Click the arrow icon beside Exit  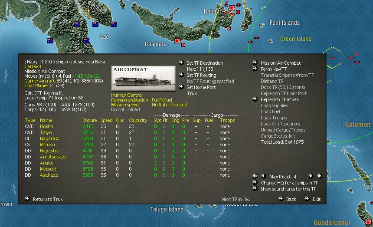(x=307, y=199)
